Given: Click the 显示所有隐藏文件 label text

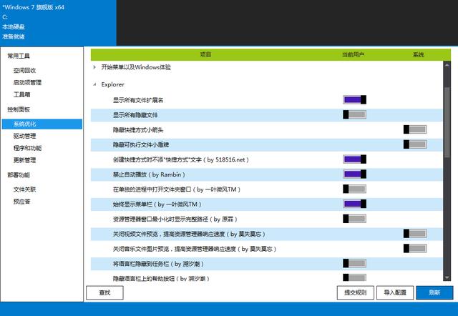Looking at the screenshot, I should click(135, 115).
